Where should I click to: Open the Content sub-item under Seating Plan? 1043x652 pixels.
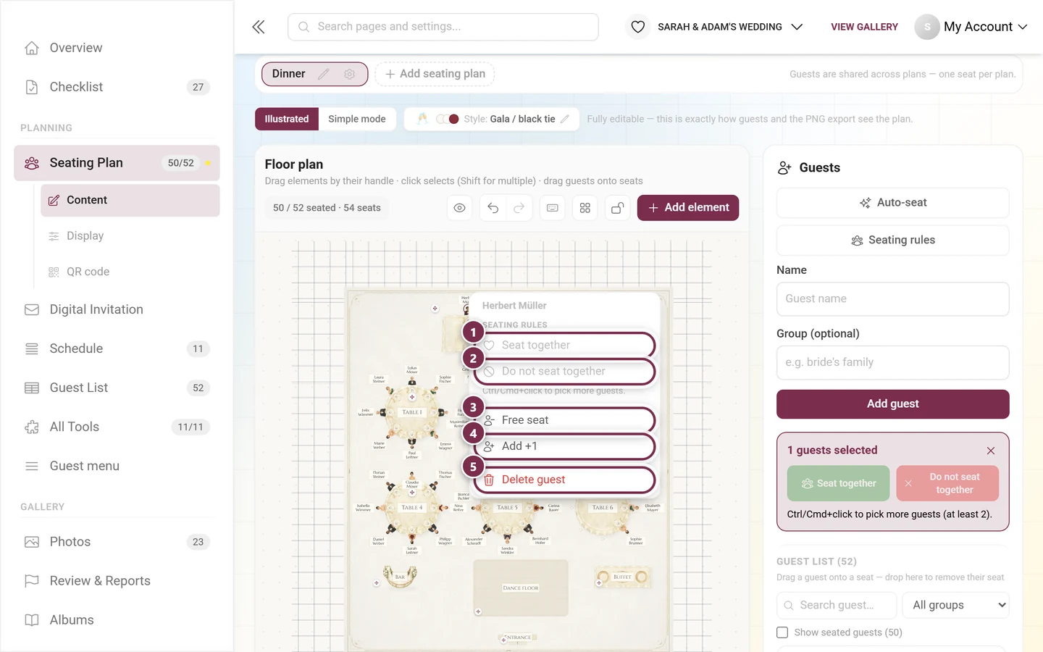(x=130, y=200)
